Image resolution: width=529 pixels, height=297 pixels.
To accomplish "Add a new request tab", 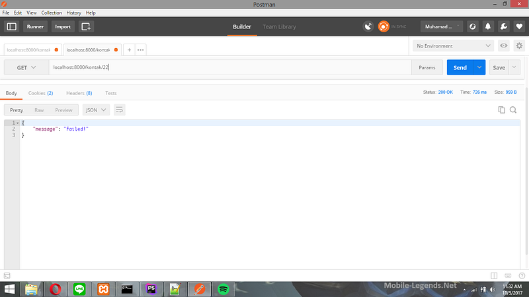I will 129,50.
